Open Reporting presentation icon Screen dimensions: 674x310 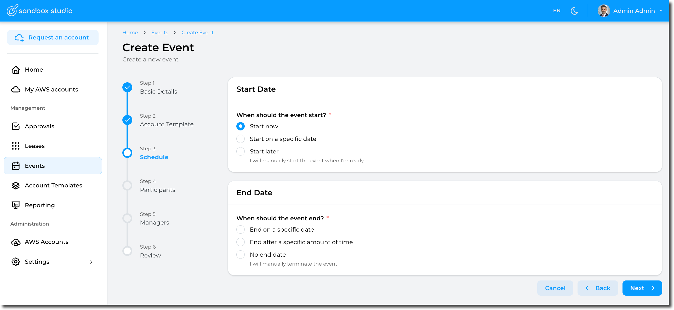pyautogui.click(x=16, y=205)
